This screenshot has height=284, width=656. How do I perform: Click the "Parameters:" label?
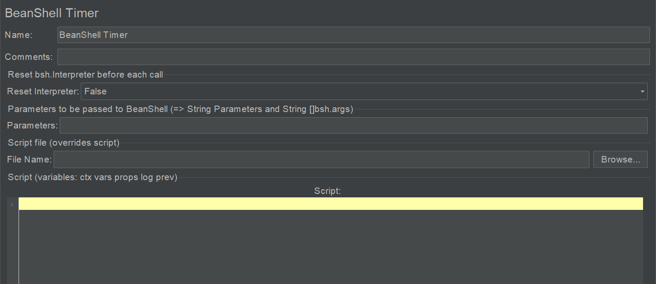[32, 125]
